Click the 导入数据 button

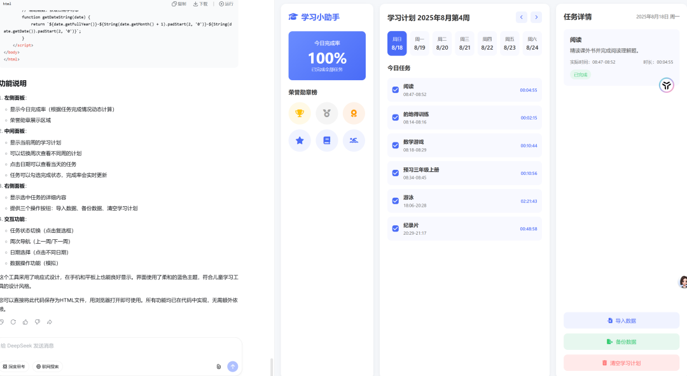(x=621, y=321)
